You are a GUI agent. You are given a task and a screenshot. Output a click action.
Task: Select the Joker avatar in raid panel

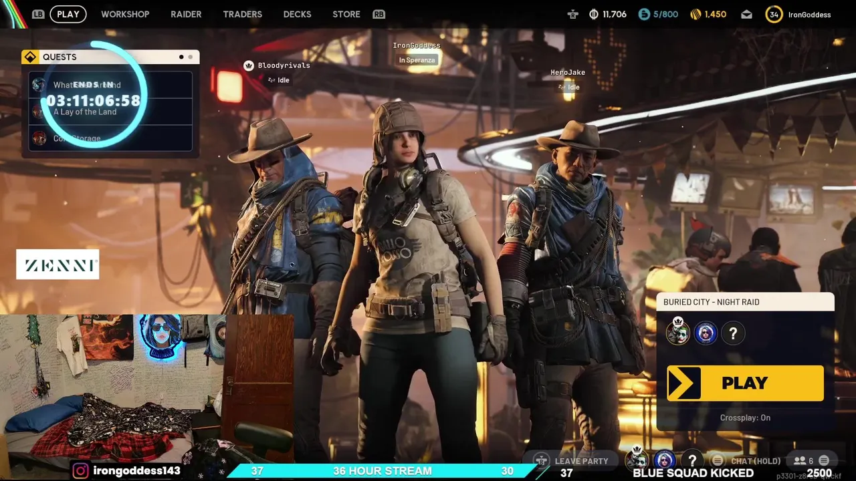pyautogui.click(x=678, y=332)
